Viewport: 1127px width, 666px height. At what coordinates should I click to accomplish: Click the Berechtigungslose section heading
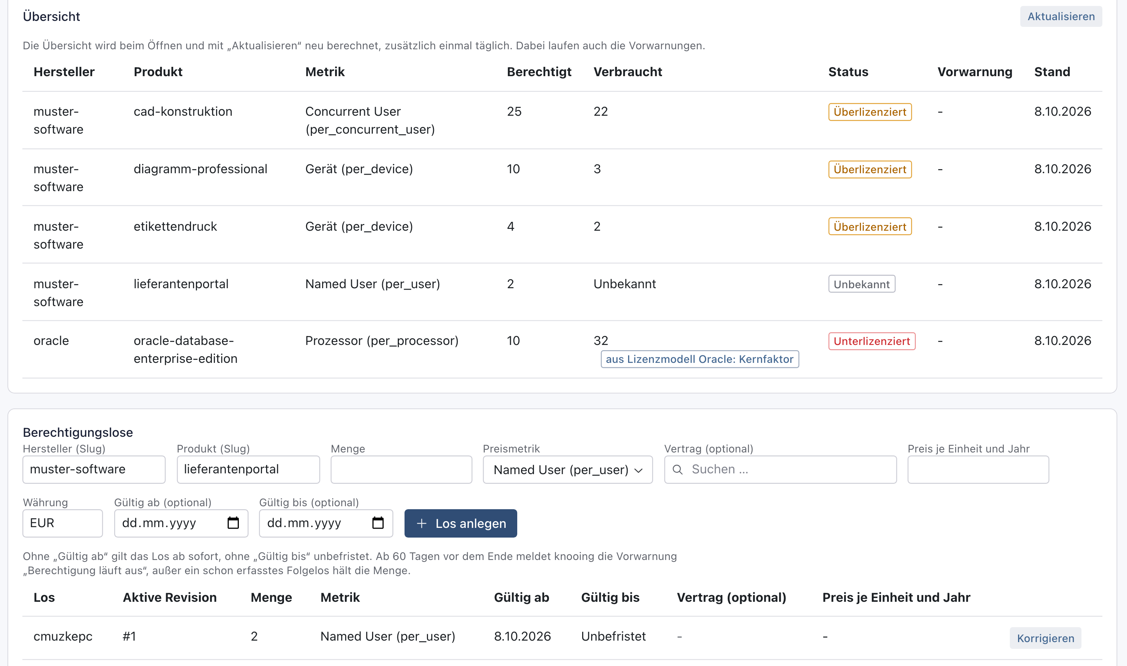[x=78, y=432]
